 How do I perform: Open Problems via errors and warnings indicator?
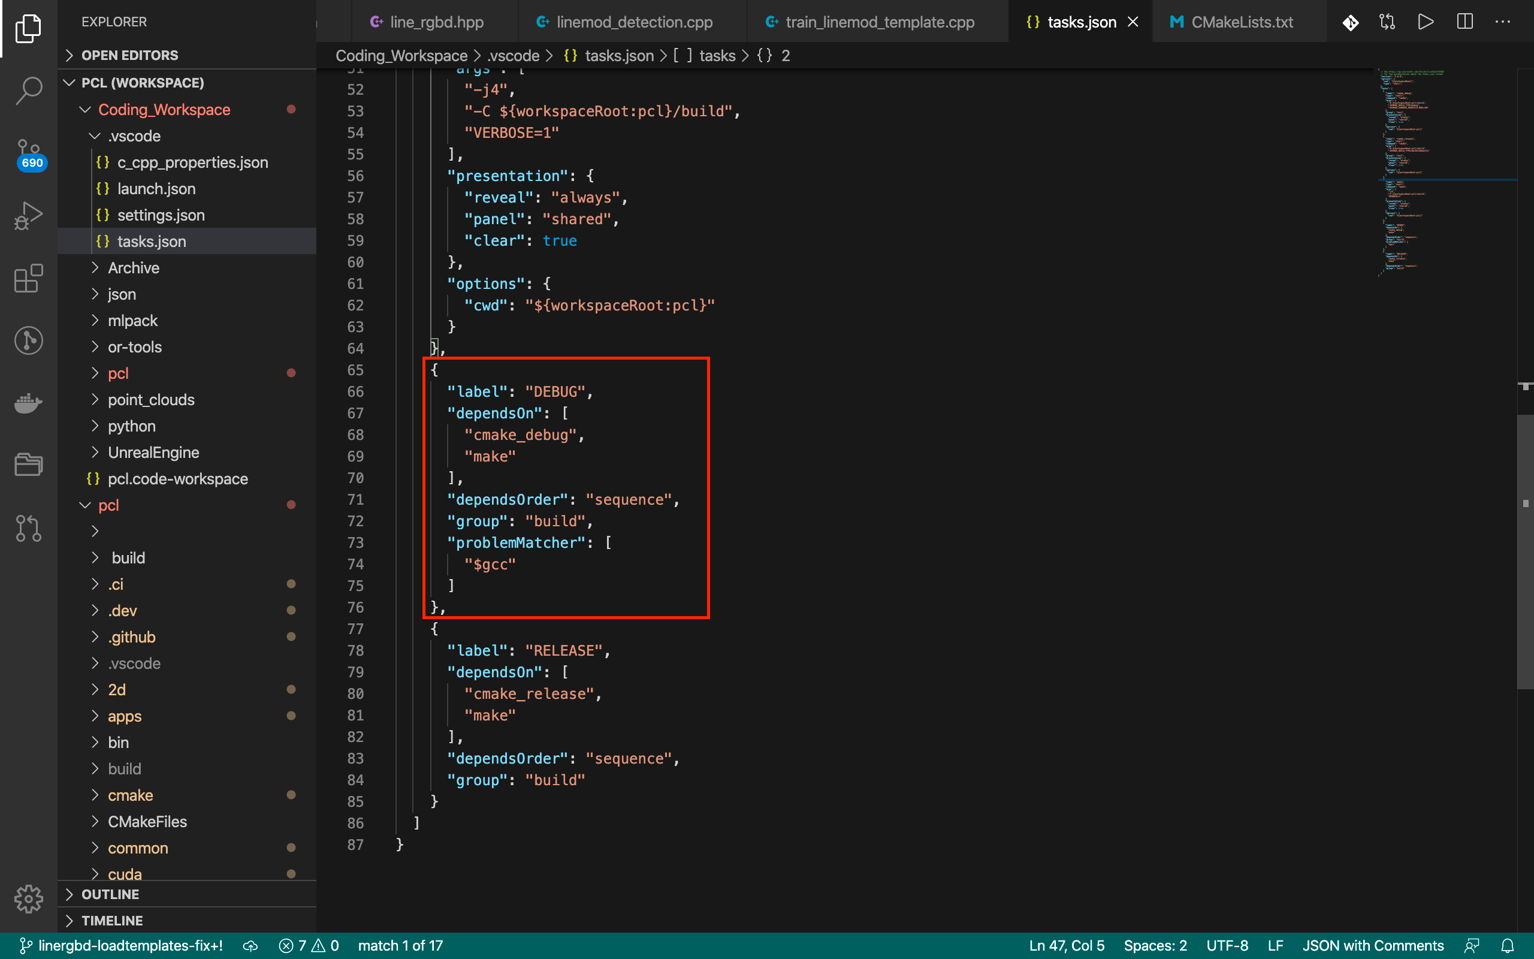tap(309, 946)
